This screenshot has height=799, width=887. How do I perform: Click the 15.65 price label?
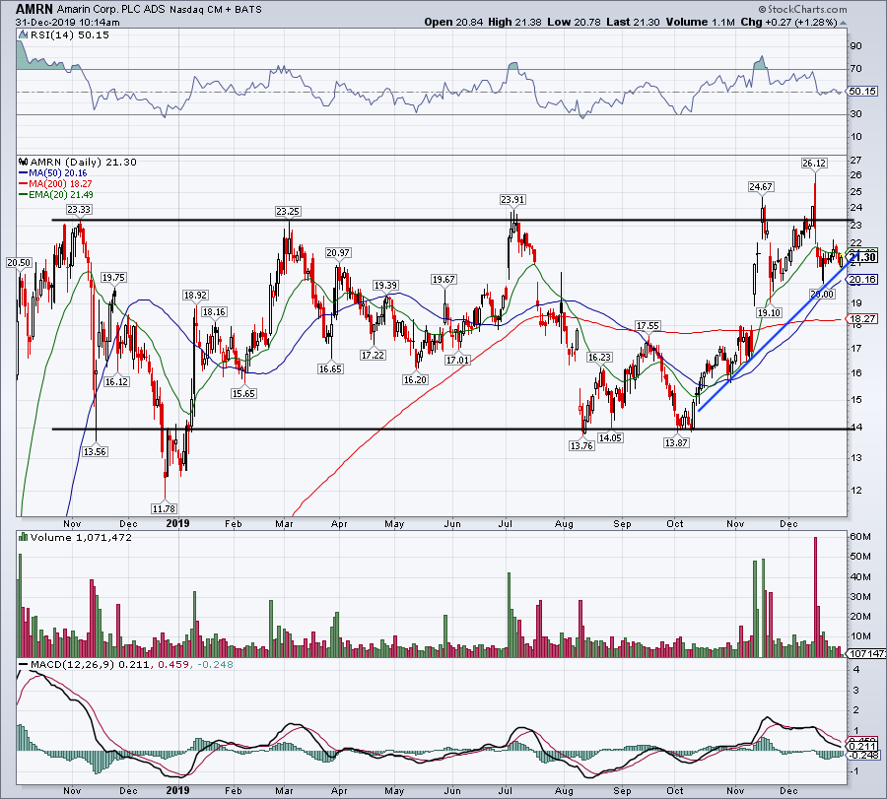point(243,393)
